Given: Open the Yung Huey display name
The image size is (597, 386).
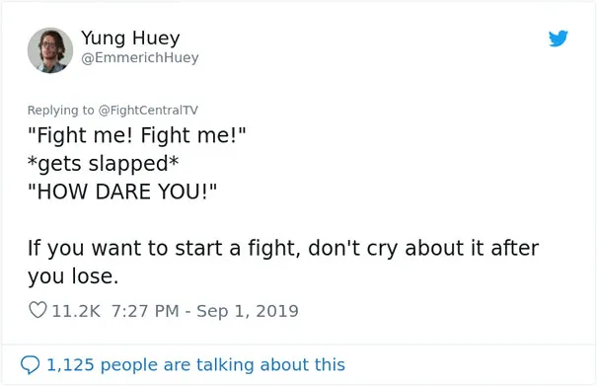Looking at the screenshot, I should tap(130, 39).
